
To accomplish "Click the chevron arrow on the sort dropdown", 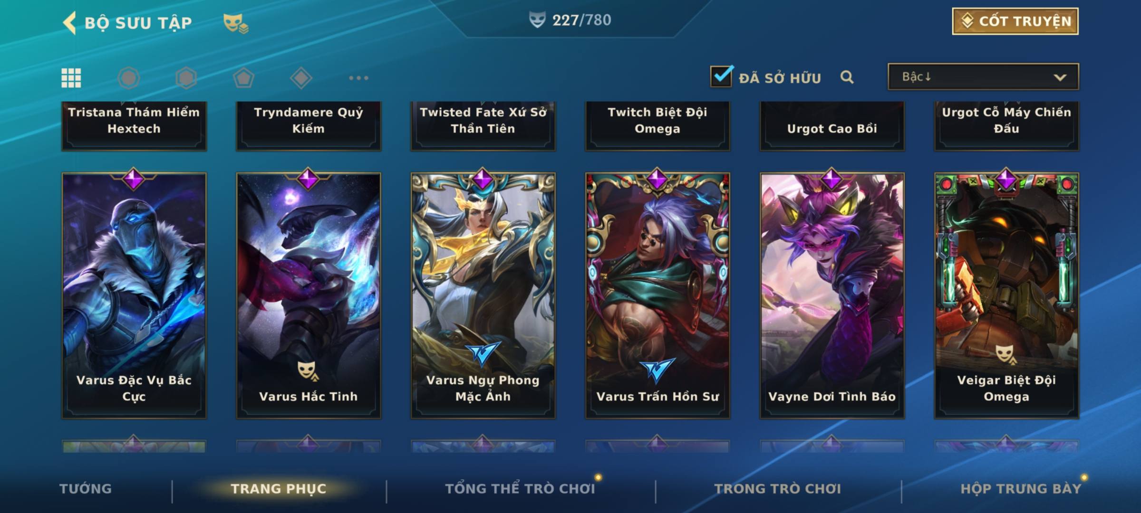I will (1060, 77).
